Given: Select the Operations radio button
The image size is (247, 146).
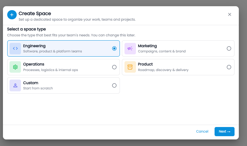Looking at the screenshot, I should point(114,67).
